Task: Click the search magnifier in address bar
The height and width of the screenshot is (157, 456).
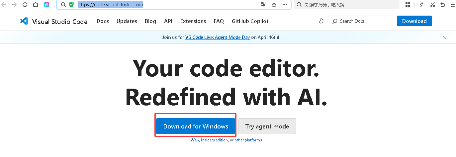Action: (63, 5)
